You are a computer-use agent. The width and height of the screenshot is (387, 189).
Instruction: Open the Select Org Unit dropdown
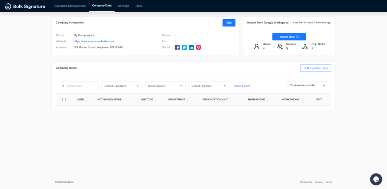(209, 86)
